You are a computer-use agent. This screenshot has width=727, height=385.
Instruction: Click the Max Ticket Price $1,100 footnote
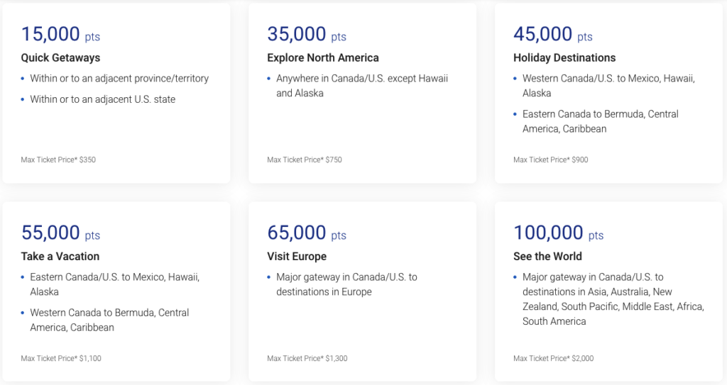(61, 358)
